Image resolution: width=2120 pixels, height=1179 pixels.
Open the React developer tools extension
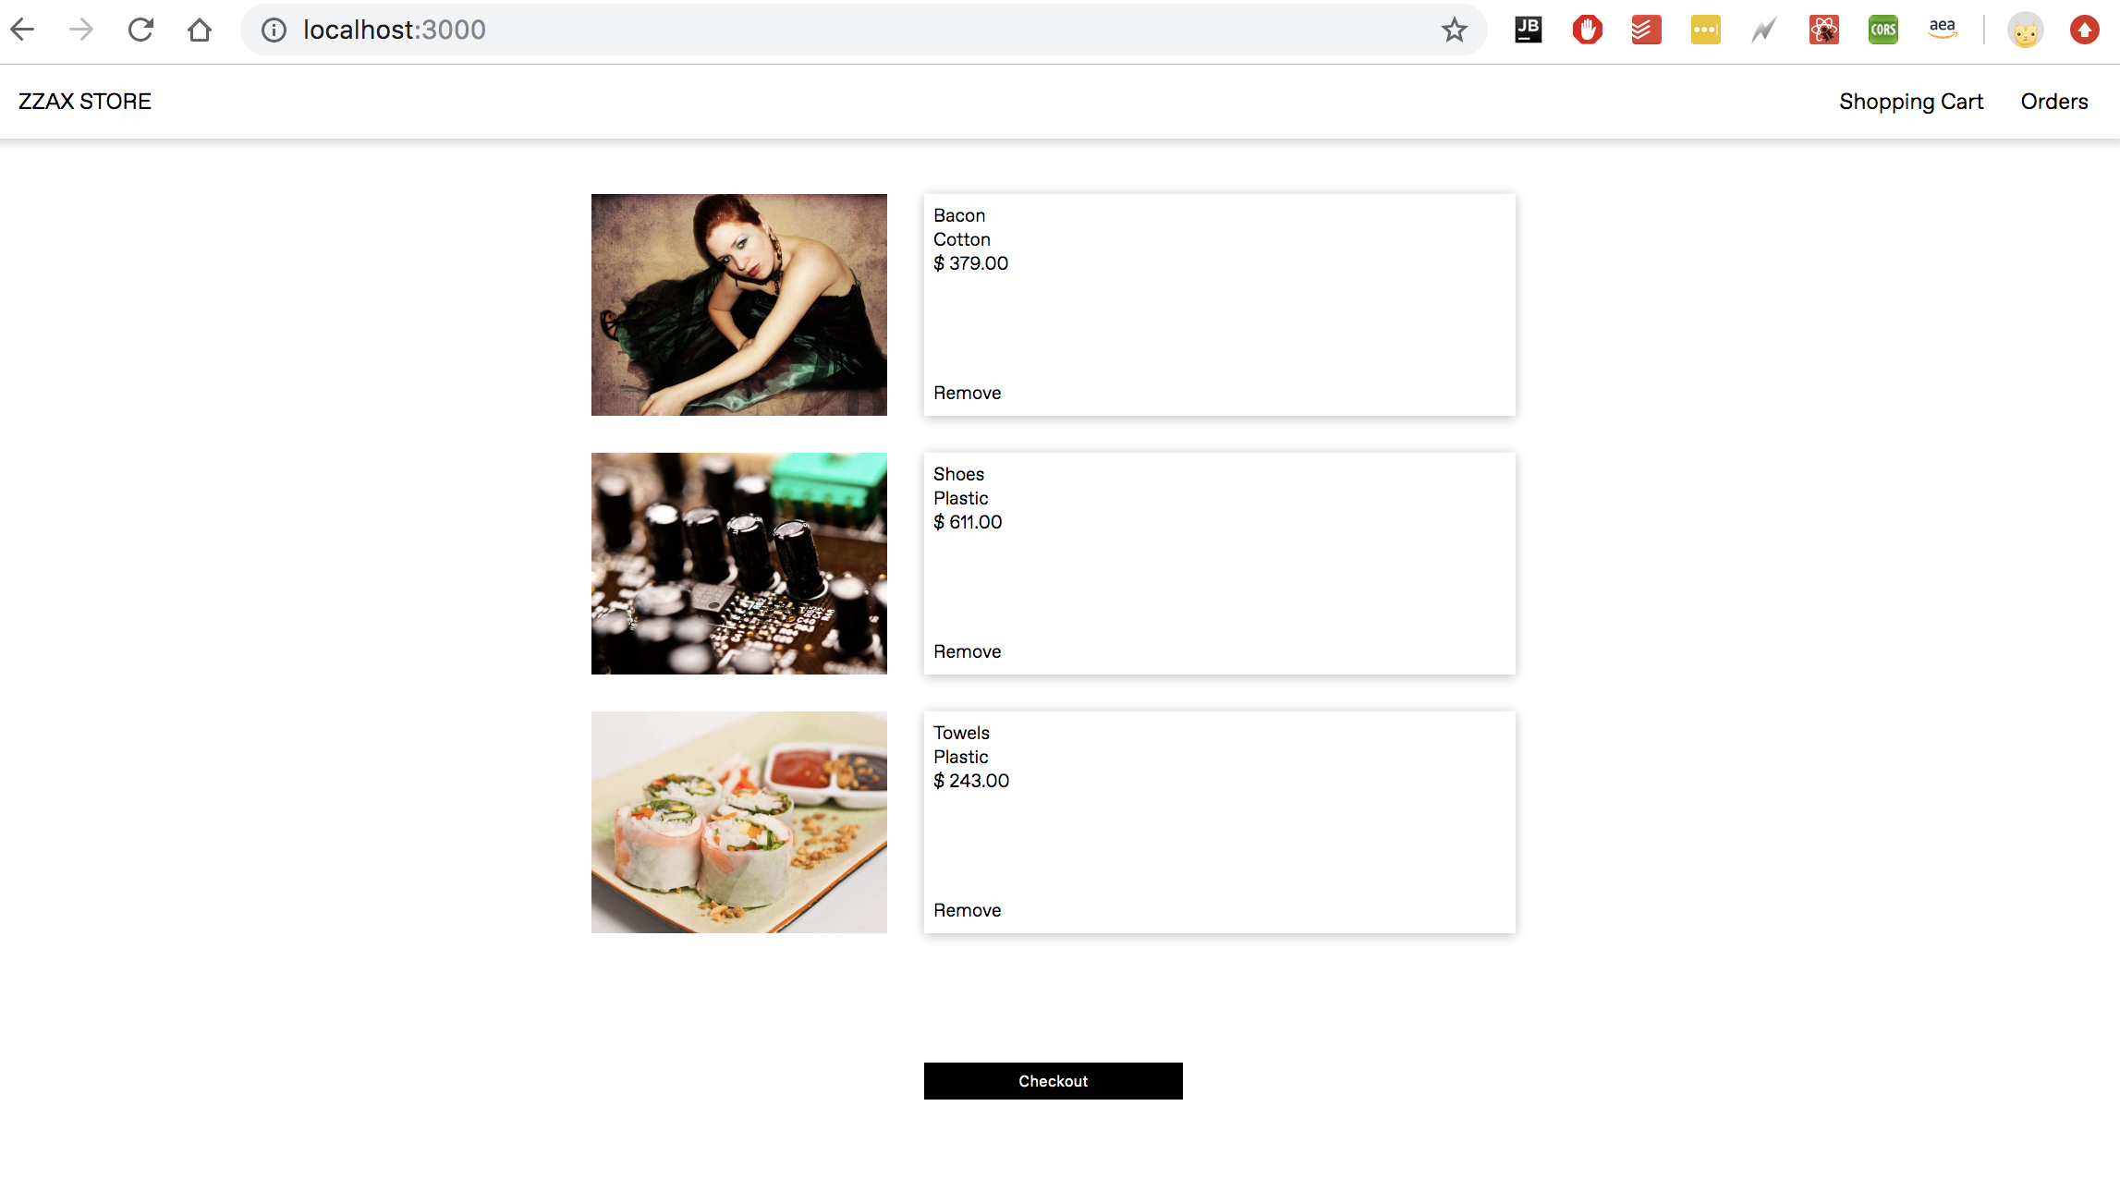(x=1824, y=30)
